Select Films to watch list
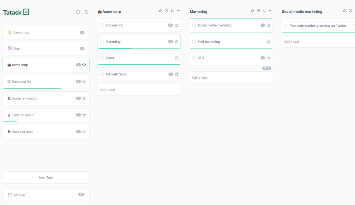Viewport: 355px width, 205px height. coord(46,115)
